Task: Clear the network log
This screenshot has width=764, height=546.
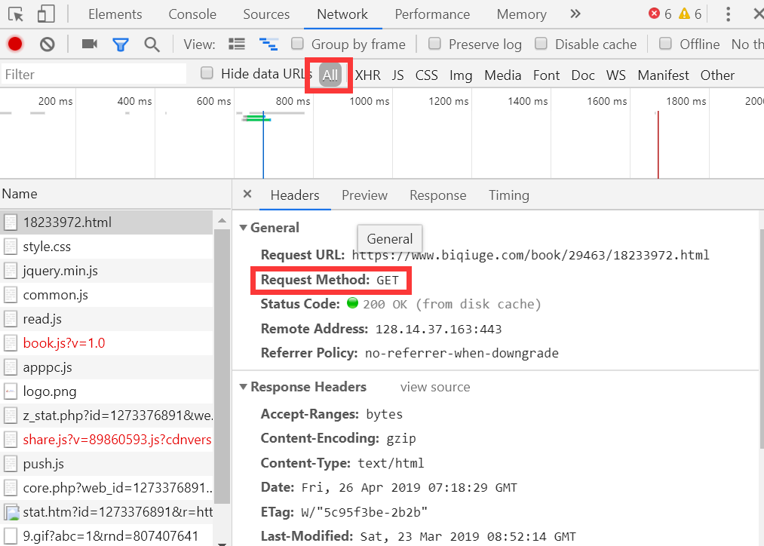Action: [x=48, y=44]
